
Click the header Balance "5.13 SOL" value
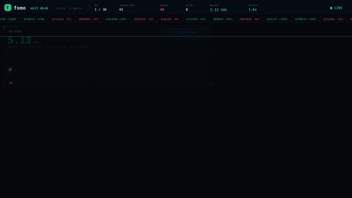pos(219,10)
